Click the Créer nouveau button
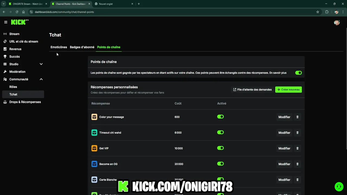Image resolution: width=347 pixels, height=195 pixels. tap(288, 90)
